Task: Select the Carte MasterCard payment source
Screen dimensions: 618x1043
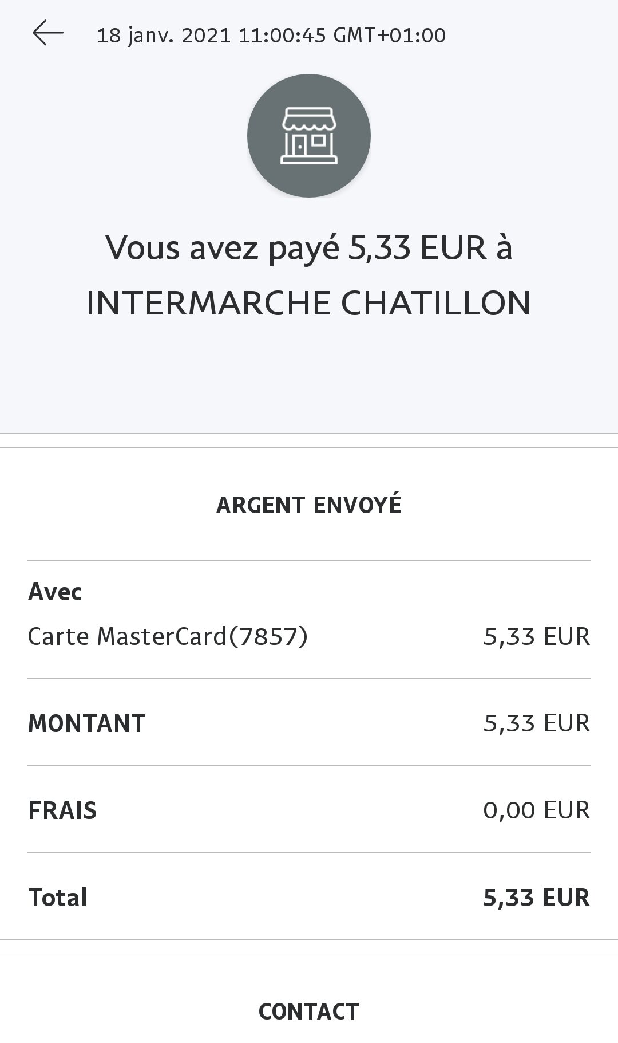Action: click(x=127, y=636)
